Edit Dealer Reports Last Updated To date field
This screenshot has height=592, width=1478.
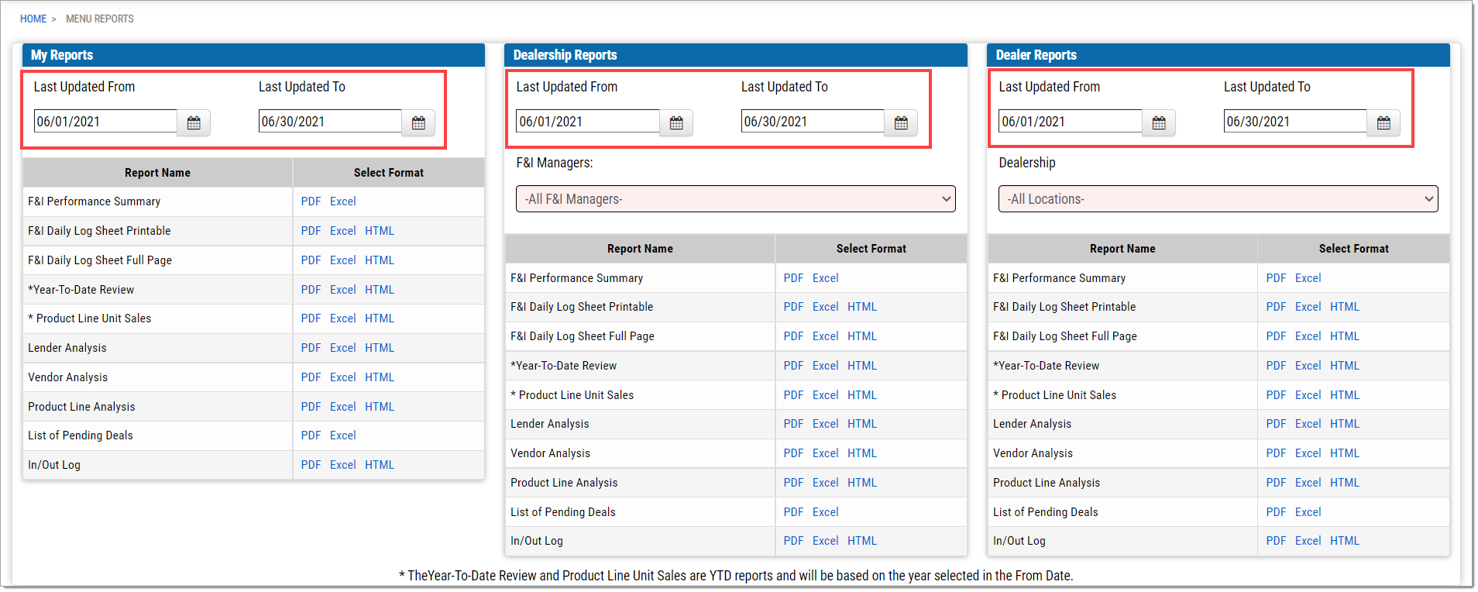[x=1295, y=122]
